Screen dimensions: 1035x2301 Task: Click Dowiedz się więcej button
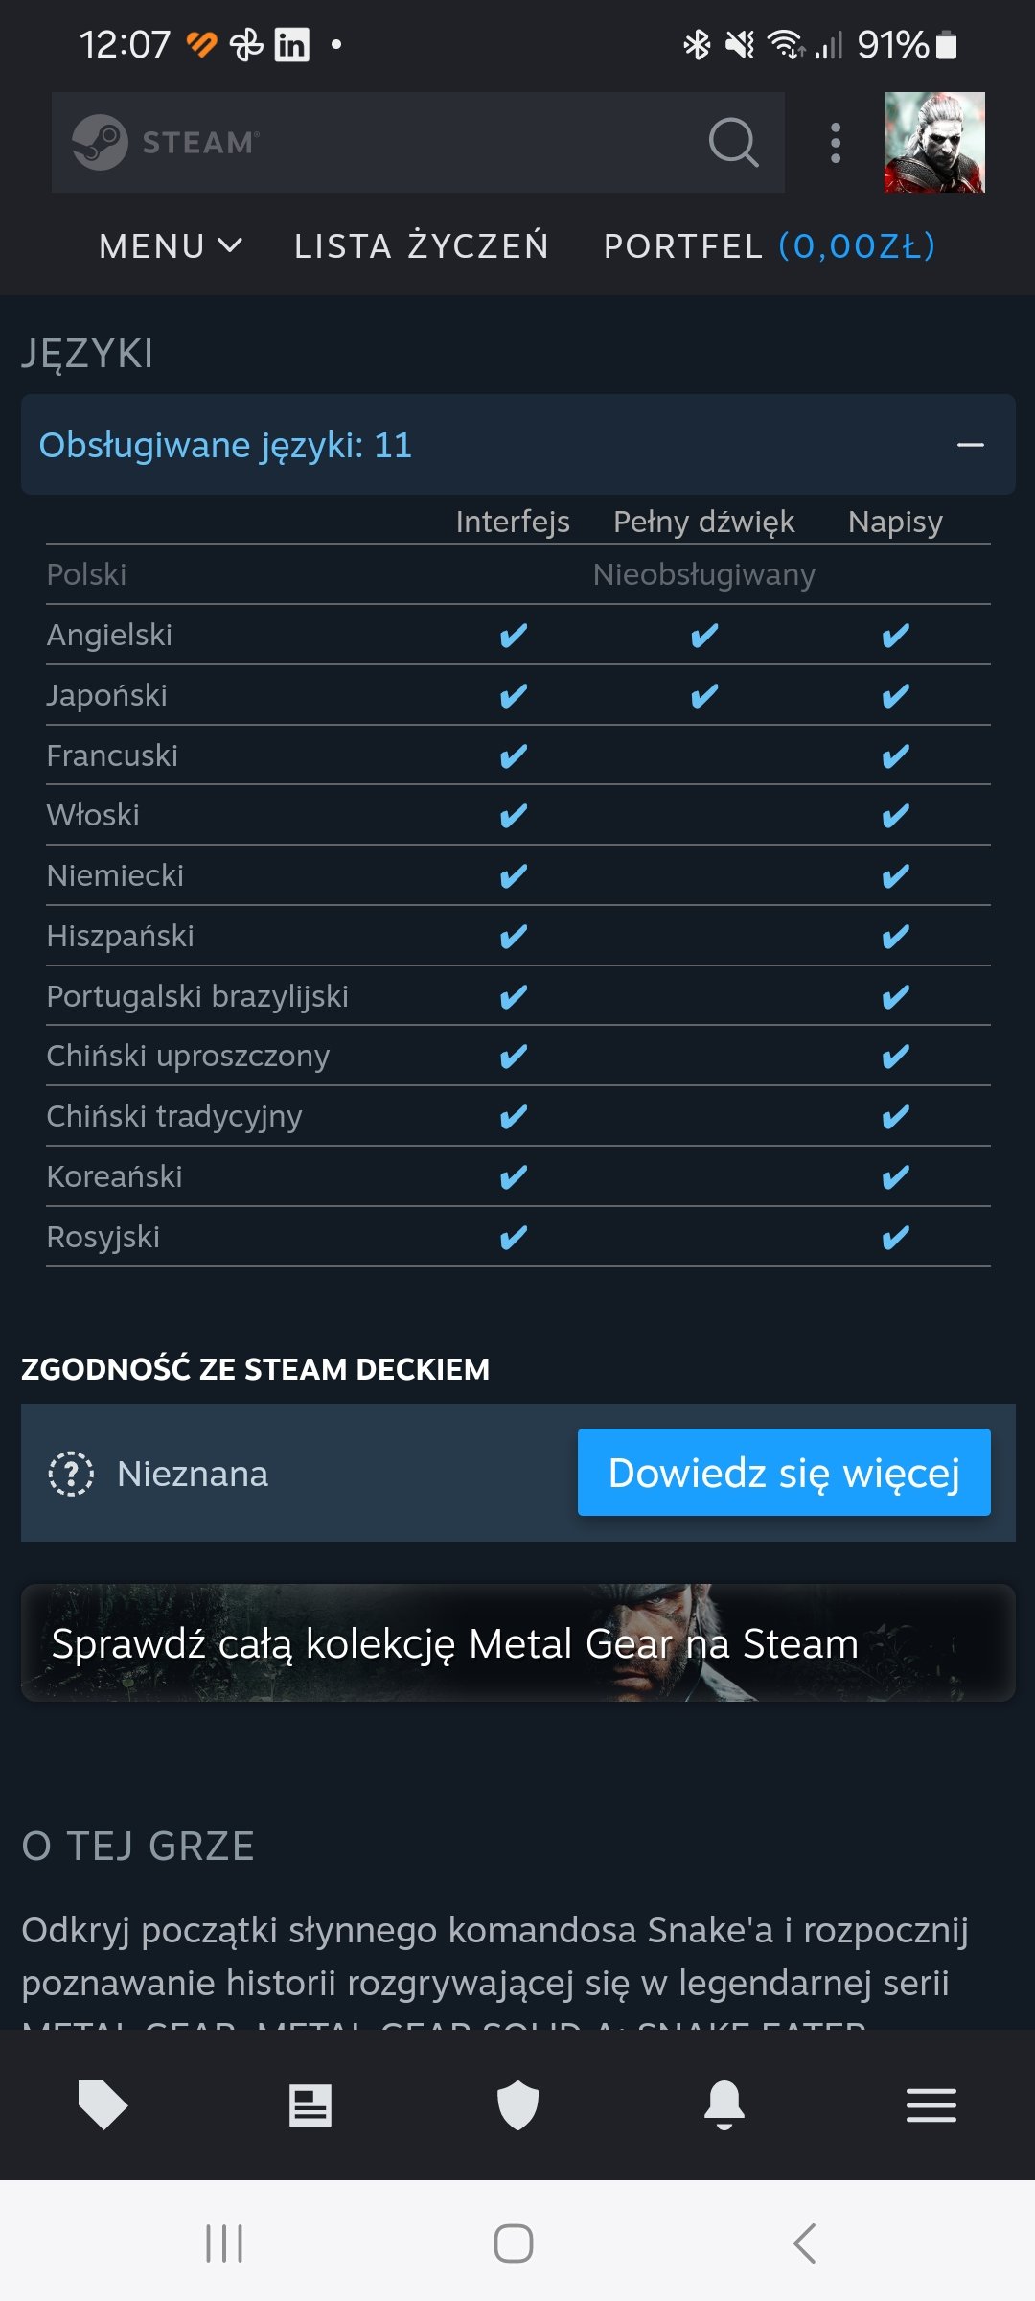[783, 1473]
